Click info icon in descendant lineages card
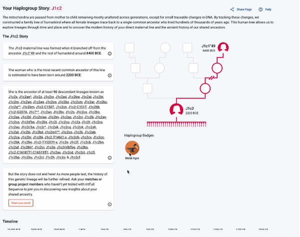Viewport: 300px width, 237px height. 109,158
